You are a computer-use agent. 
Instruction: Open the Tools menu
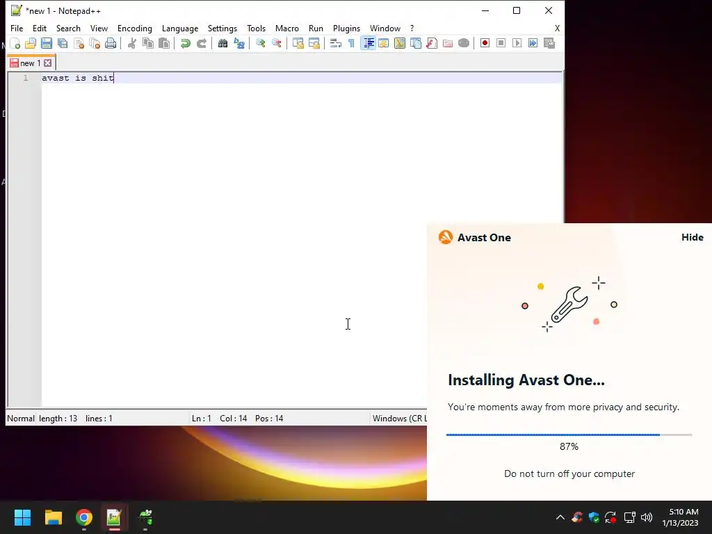point(256,28)
